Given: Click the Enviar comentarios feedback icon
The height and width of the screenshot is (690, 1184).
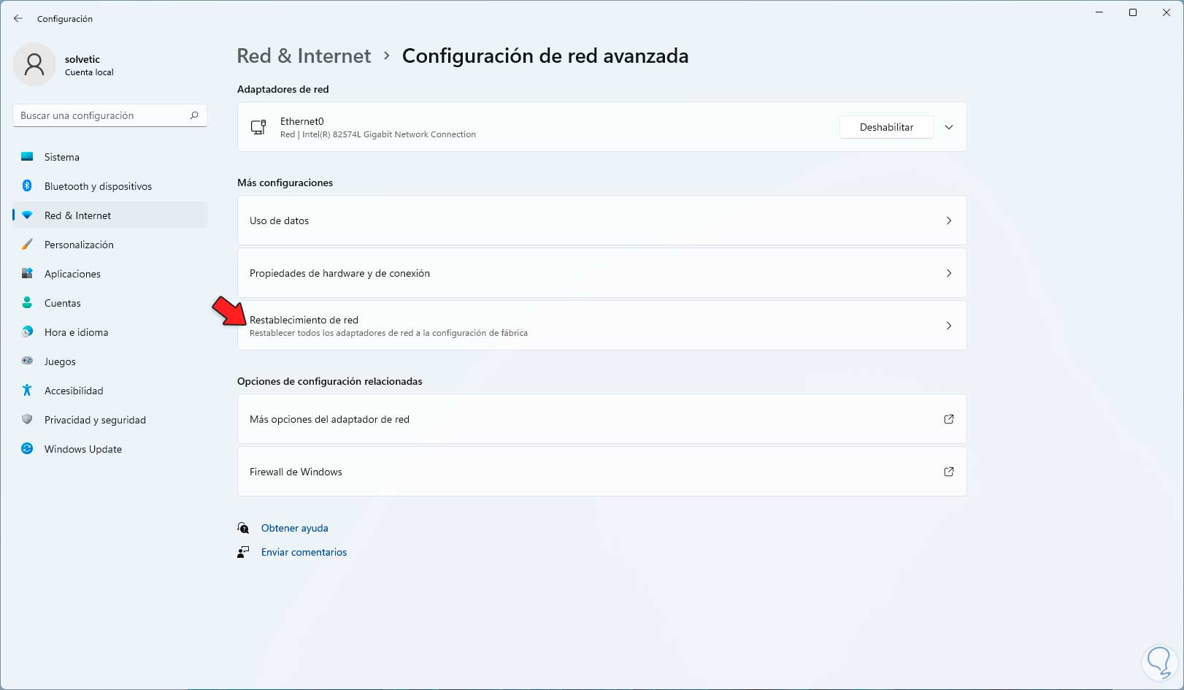Looking at the screenshot, I should (x=243, y=552).
